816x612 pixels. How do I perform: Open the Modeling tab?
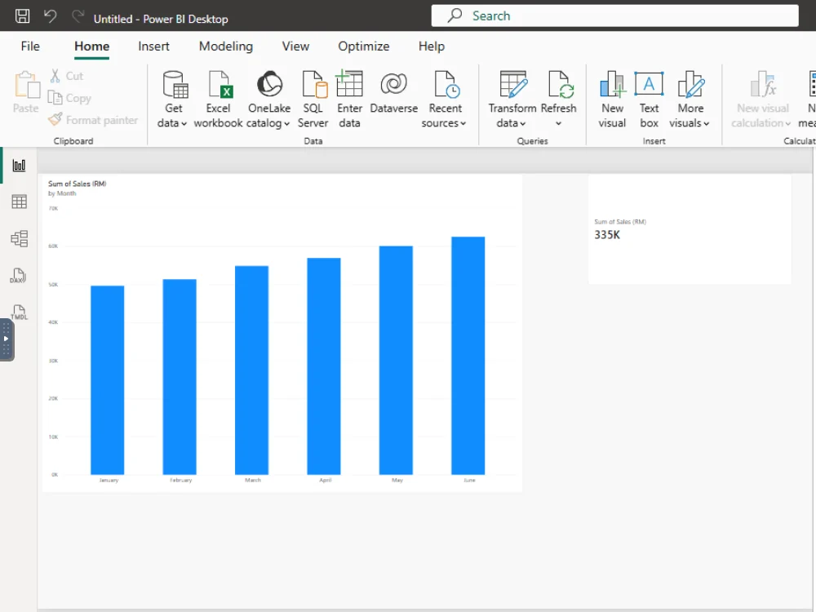click(226, 47)
